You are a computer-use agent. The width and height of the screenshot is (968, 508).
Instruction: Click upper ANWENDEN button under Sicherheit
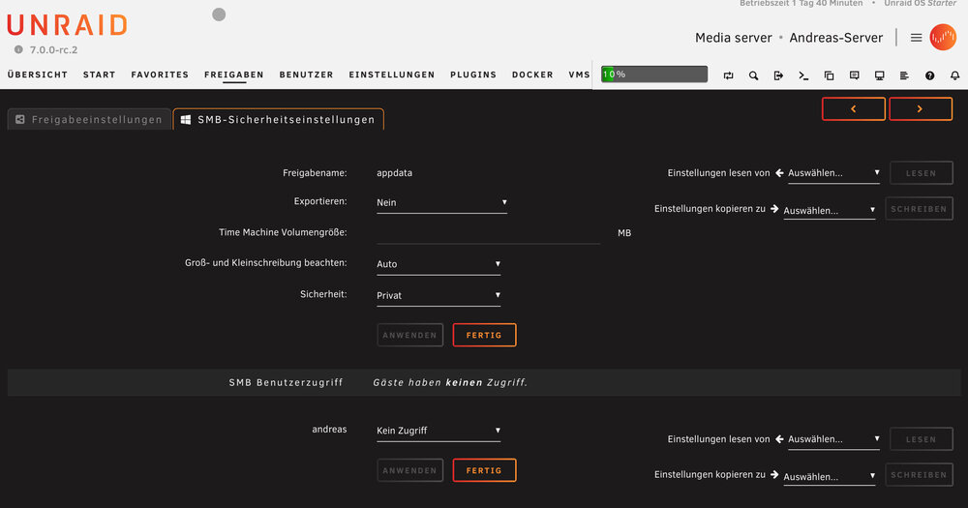[x=409, y=335]
